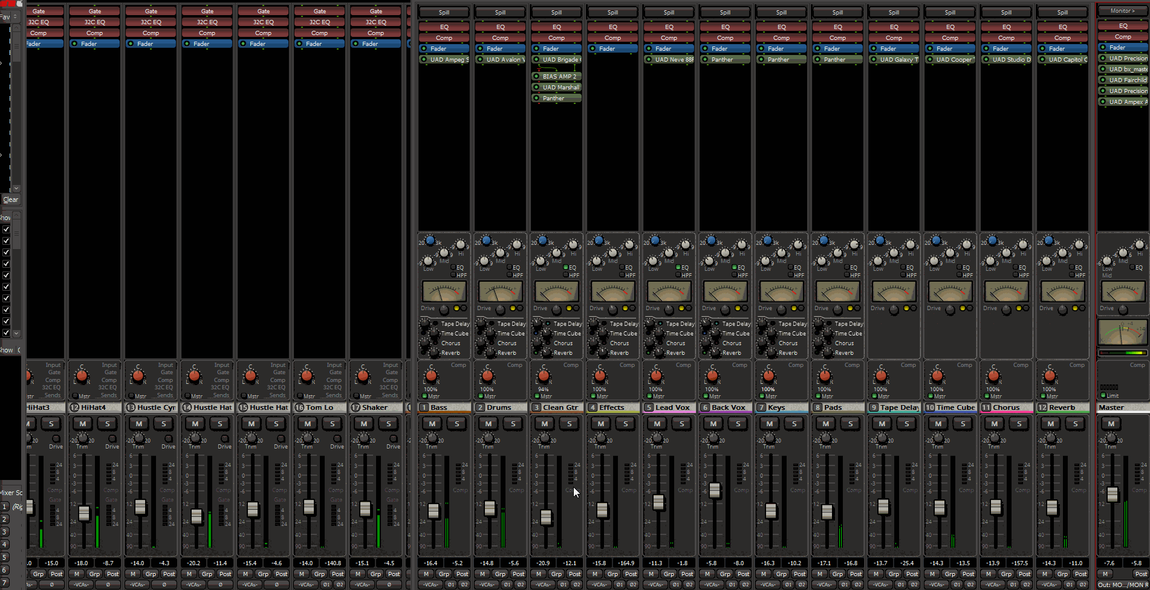
Task: Solo the Shaker track
Action: [389, 424]
